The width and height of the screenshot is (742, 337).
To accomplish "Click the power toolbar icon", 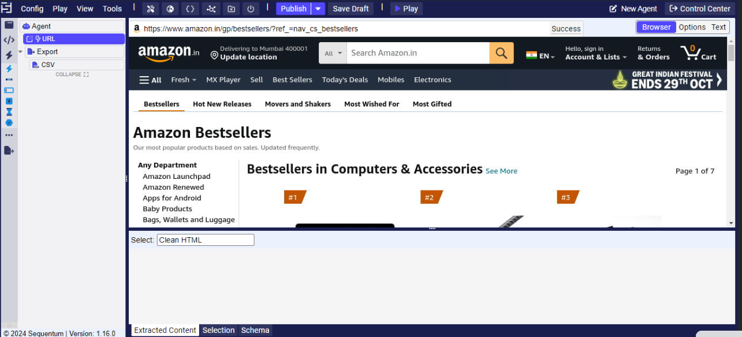I will coord(251,9).
